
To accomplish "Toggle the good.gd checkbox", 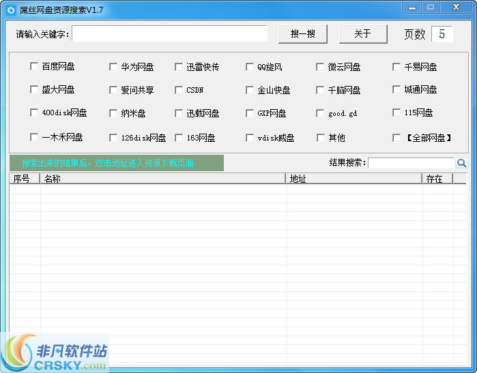I will [320, 113].
